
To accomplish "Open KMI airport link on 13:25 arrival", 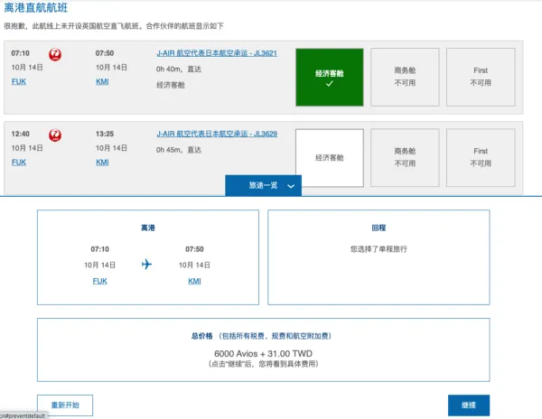I will (102, 163).
